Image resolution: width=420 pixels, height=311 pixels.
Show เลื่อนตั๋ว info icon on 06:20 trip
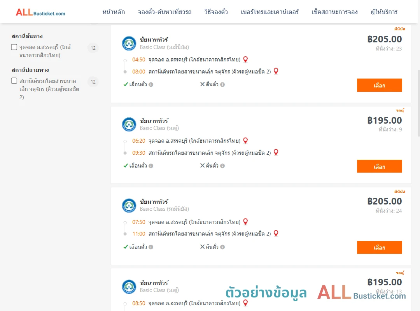click(x=151, y=166)
